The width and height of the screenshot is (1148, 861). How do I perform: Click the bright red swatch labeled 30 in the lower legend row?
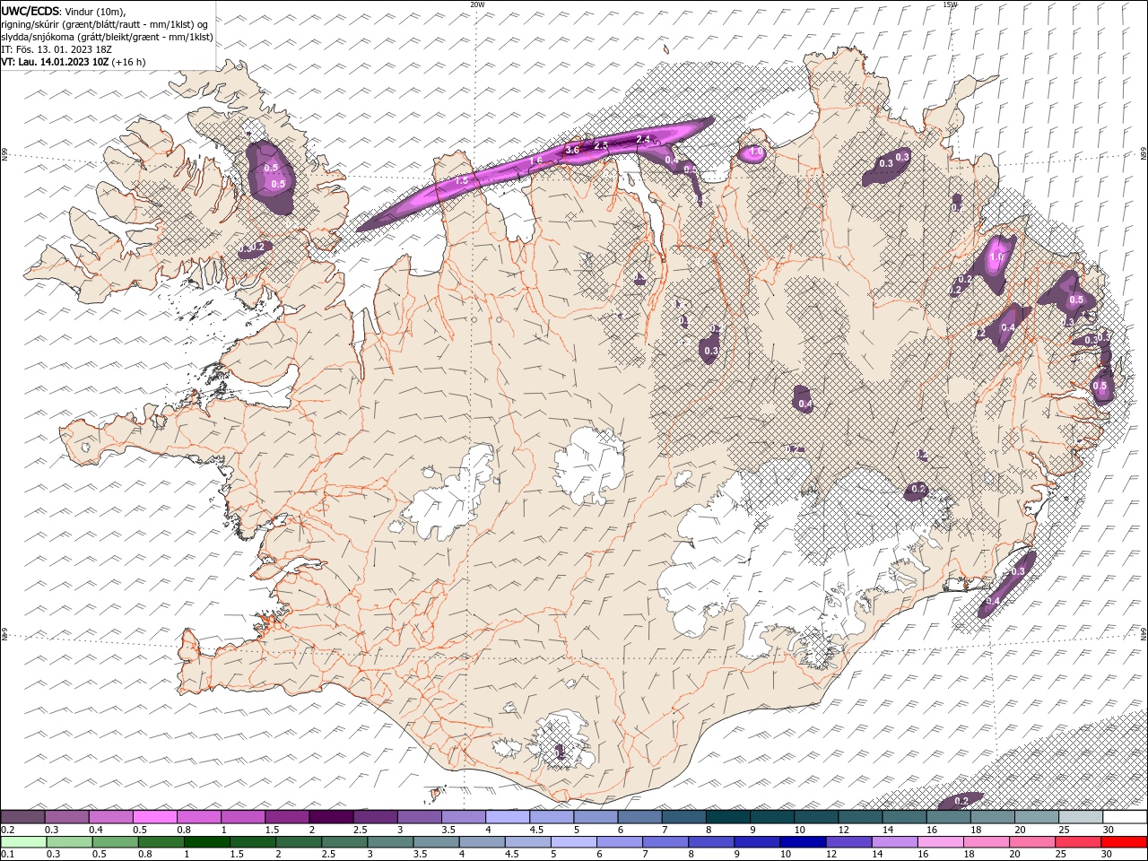click(1124, 842)
